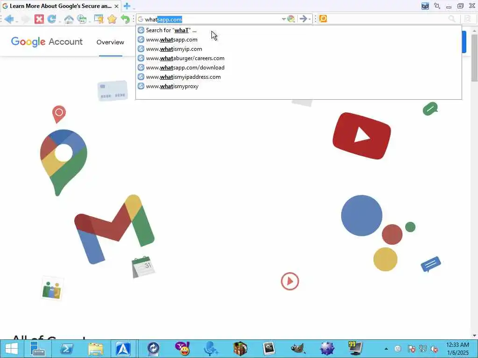Screen dimensions: 478x358
Task: Click the greyed-out Forward arrow
Action: point(26,19)
